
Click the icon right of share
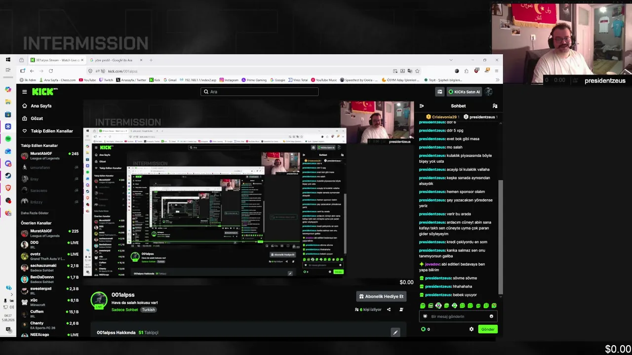(x=401, y=310)
